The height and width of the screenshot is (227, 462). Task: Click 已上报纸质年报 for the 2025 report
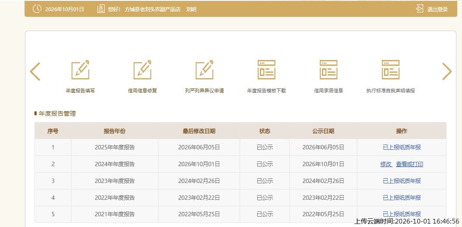402,147
